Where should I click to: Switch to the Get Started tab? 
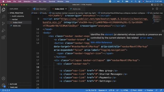pyautogui.click(x=41, y=9)
